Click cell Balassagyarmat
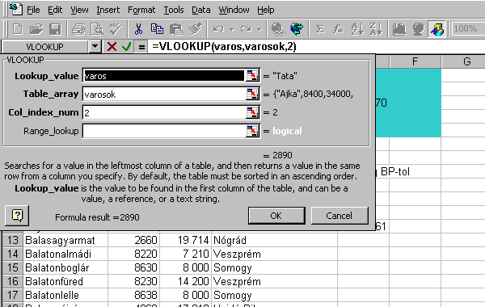Screen dimensions: 485x307 coord(65,240)
